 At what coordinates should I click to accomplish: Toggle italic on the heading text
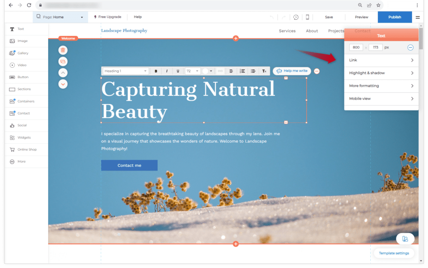pyautogui.click(x=167, y=71)
